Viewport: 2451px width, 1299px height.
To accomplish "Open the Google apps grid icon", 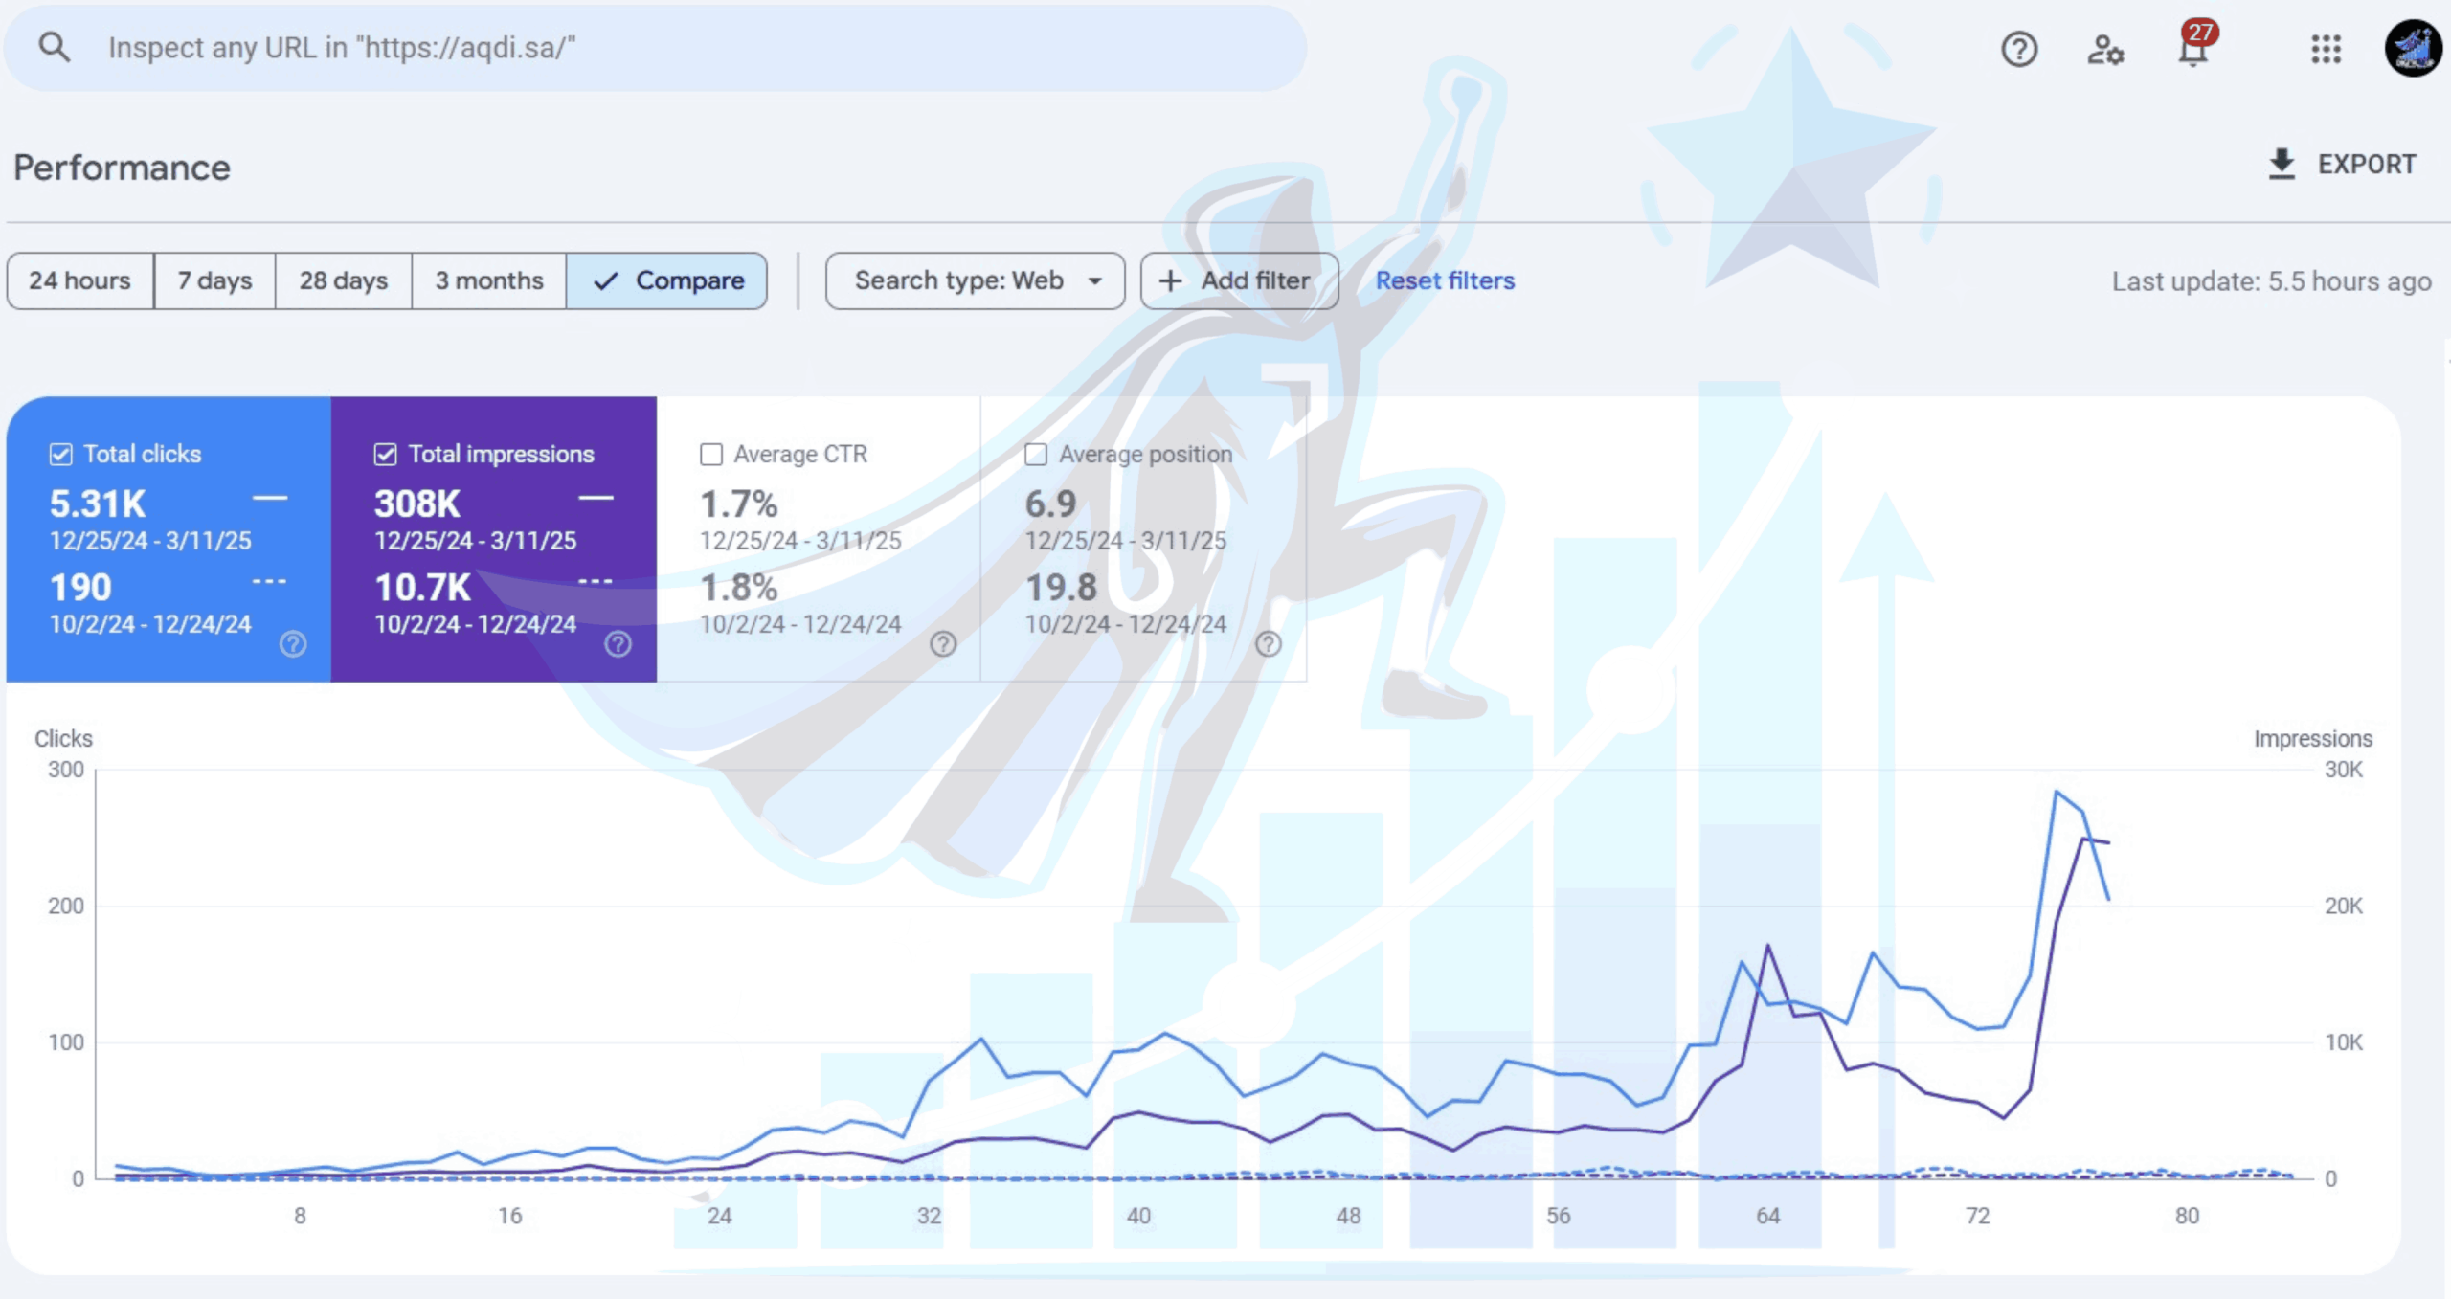I will [2326, 50].
